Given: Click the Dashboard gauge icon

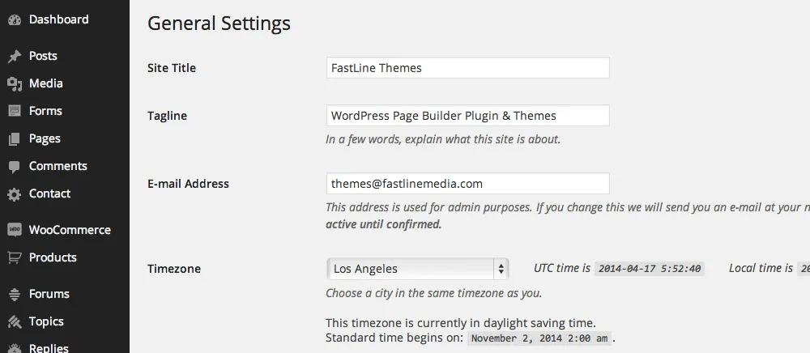Looking at the screenshot, I should (x=14, y=19).
